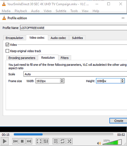Open the Scale Auto combo box

coord(75,74)
